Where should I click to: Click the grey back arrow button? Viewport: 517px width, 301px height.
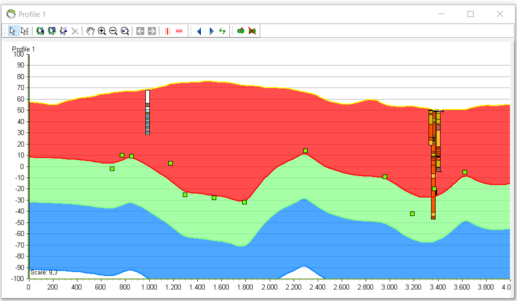click(x=140, y=31)
